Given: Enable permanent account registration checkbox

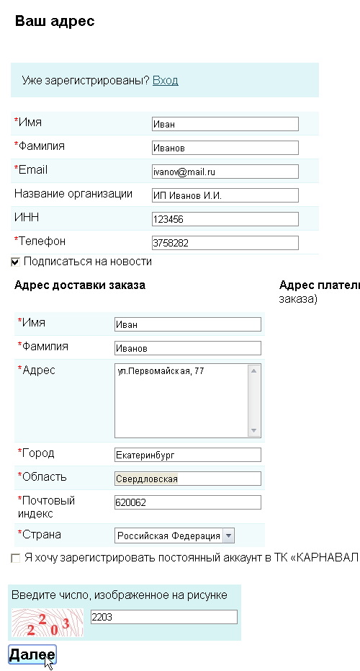Looking at the screenshot, I should coord(15,559).
